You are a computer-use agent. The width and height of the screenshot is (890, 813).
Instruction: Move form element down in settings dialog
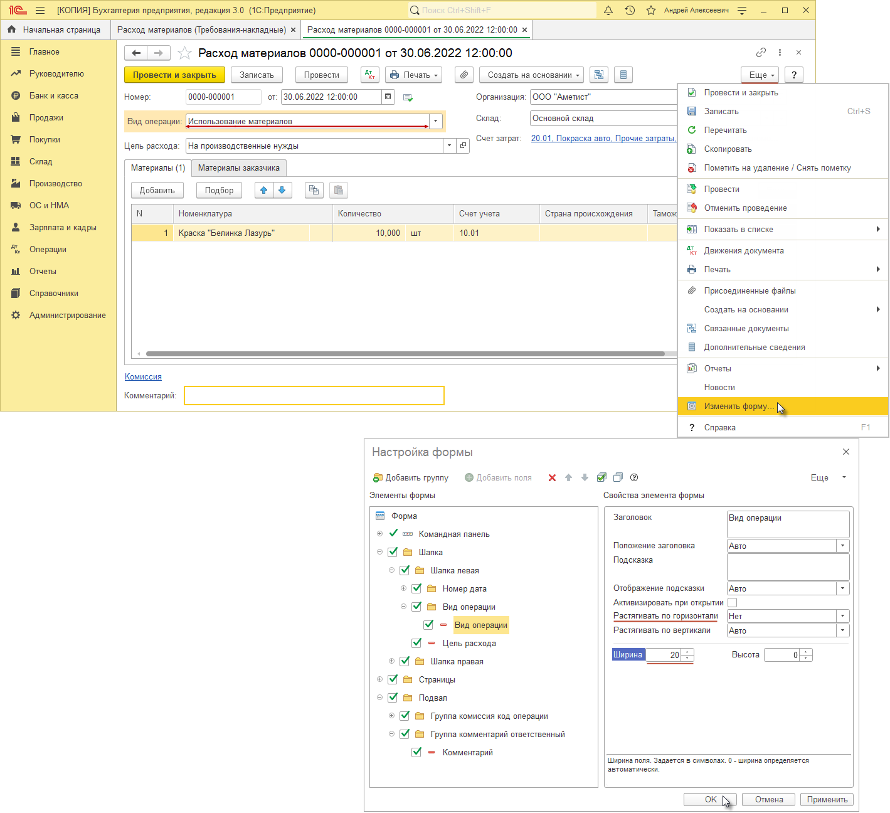(x=585, y=477)
